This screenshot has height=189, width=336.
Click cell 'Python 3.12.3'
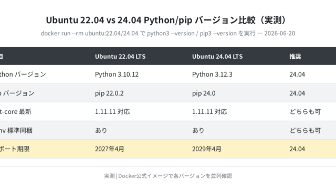pos(212,75)
